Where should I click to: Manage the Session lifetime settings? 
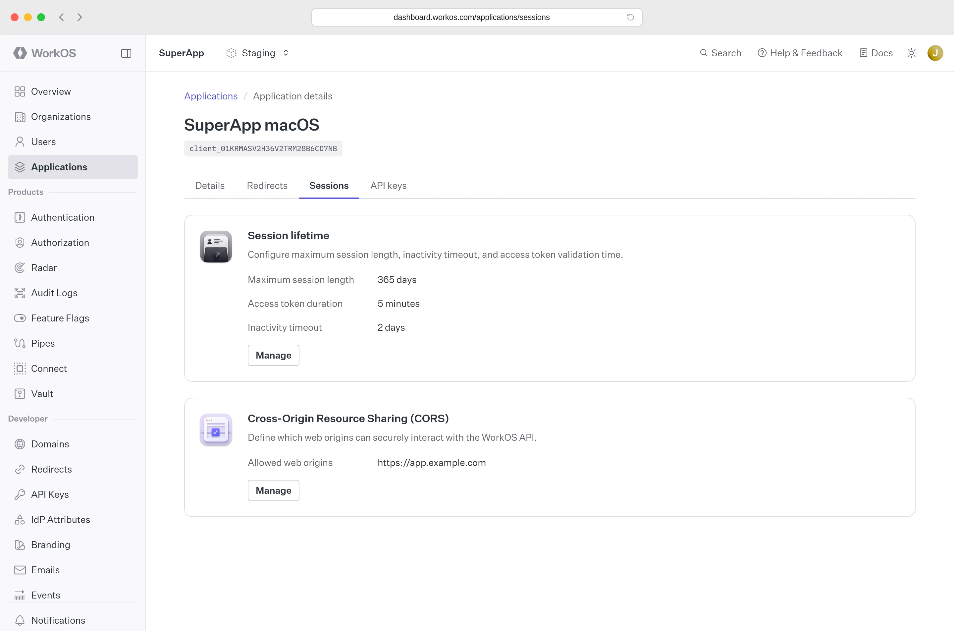[274, 355]
